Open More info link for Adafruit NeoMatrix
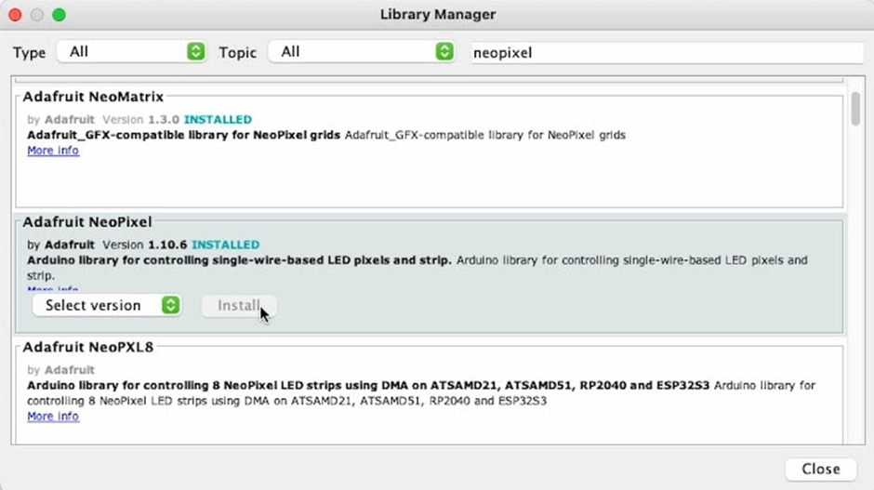The height and width of the screenshot is (490, 874). [x=53, y=151]
